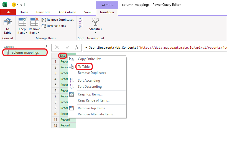The height and width of the screenshot is (153, 227).
Task: Open the smiley feedback dropdown arrow
Action: click(17, 5)
